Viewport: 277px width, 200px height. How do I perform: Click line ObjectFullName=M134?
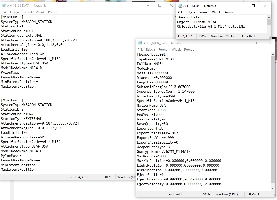click(197, 22)
